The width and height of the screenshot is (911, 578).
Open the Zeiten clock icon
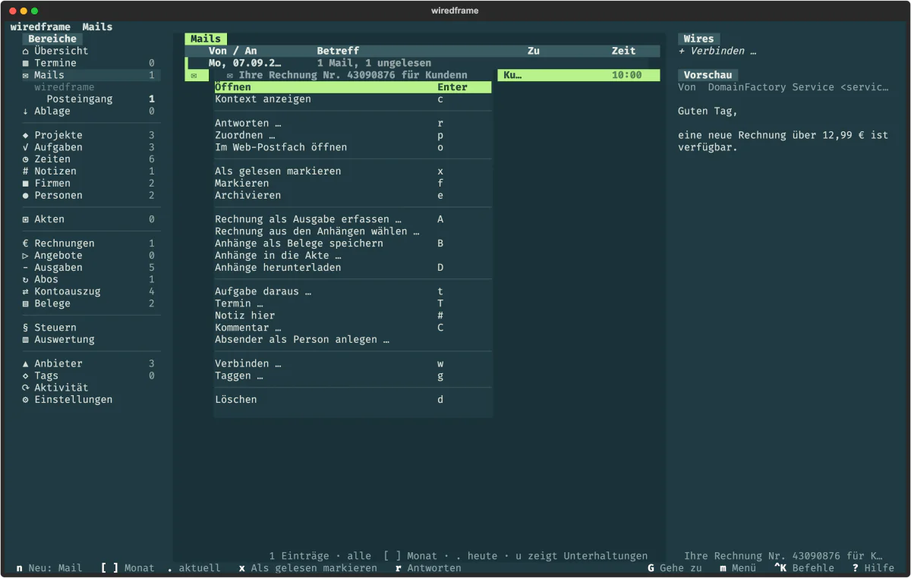coord(25,159)
